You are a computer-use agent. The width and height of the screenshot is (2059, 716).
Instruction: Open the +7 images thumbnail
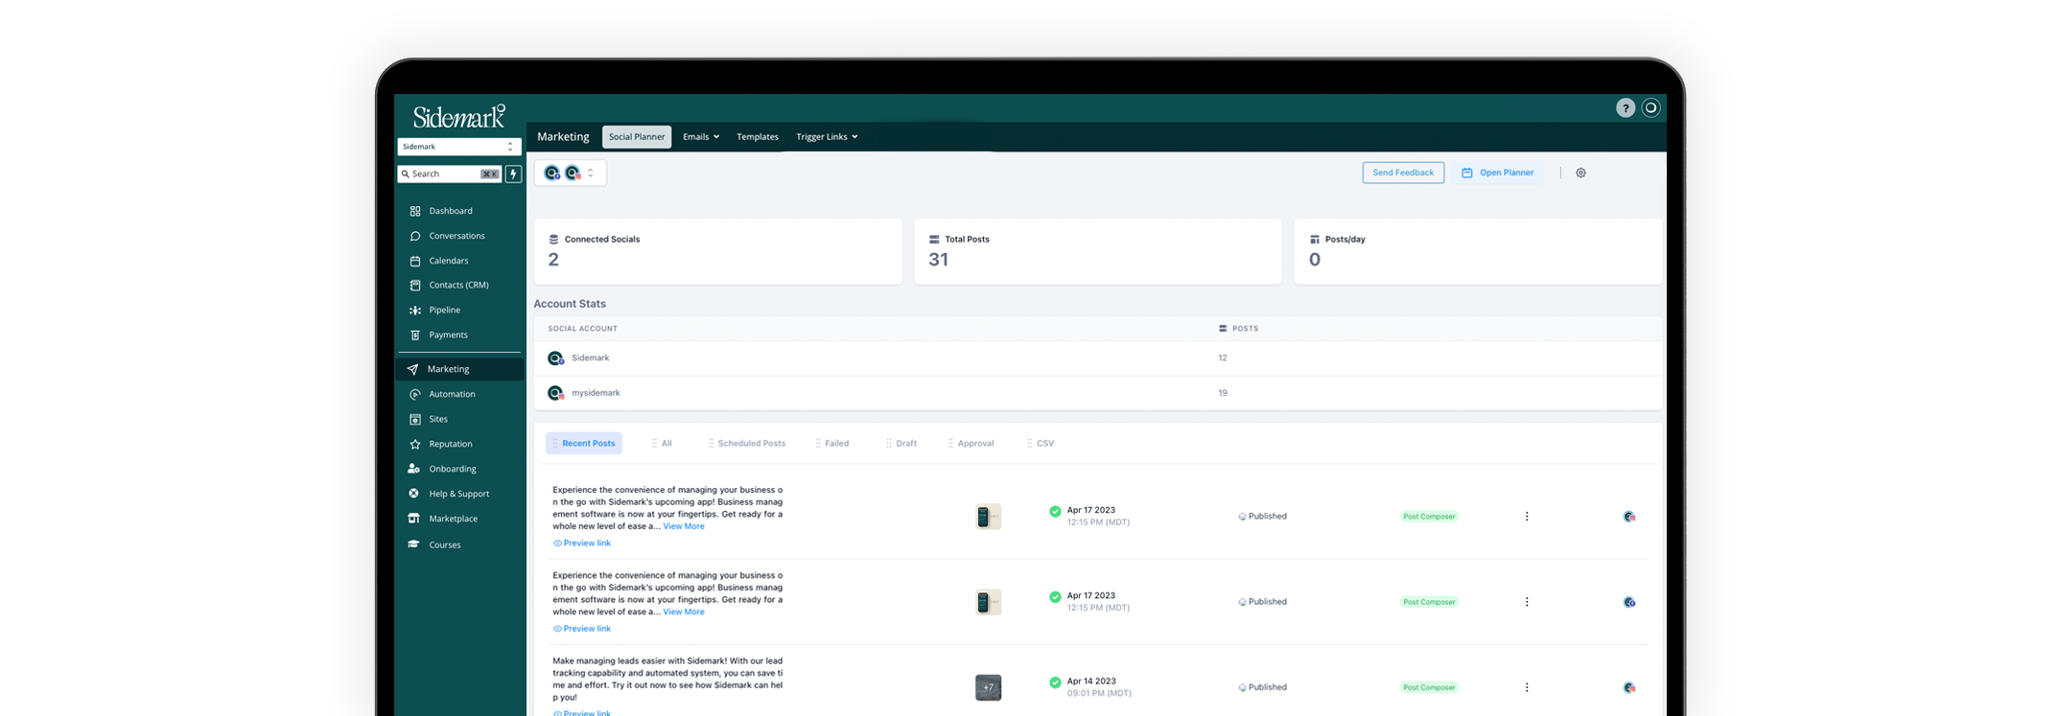[x=988, y=687]
